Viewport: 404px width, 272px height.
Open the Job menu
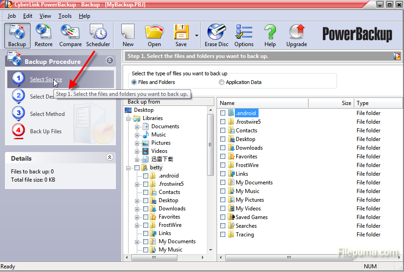pyautogui.click(x=11, y=16)
